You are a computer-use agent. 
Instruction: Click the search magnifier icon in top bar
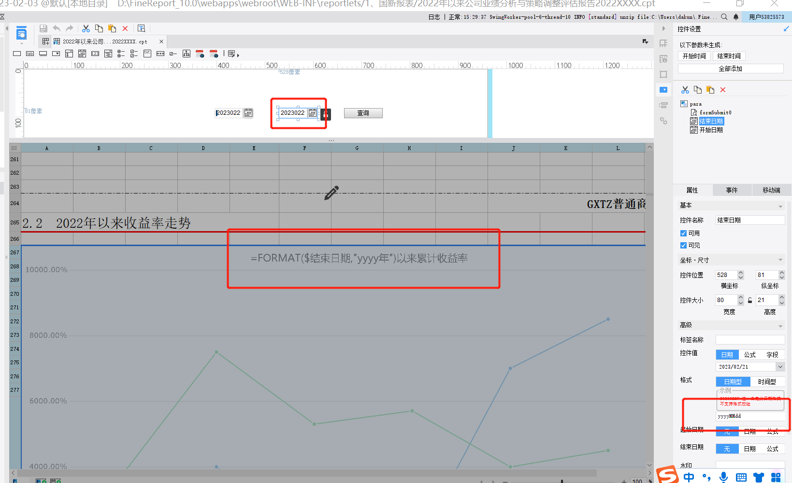click(724, 17)
